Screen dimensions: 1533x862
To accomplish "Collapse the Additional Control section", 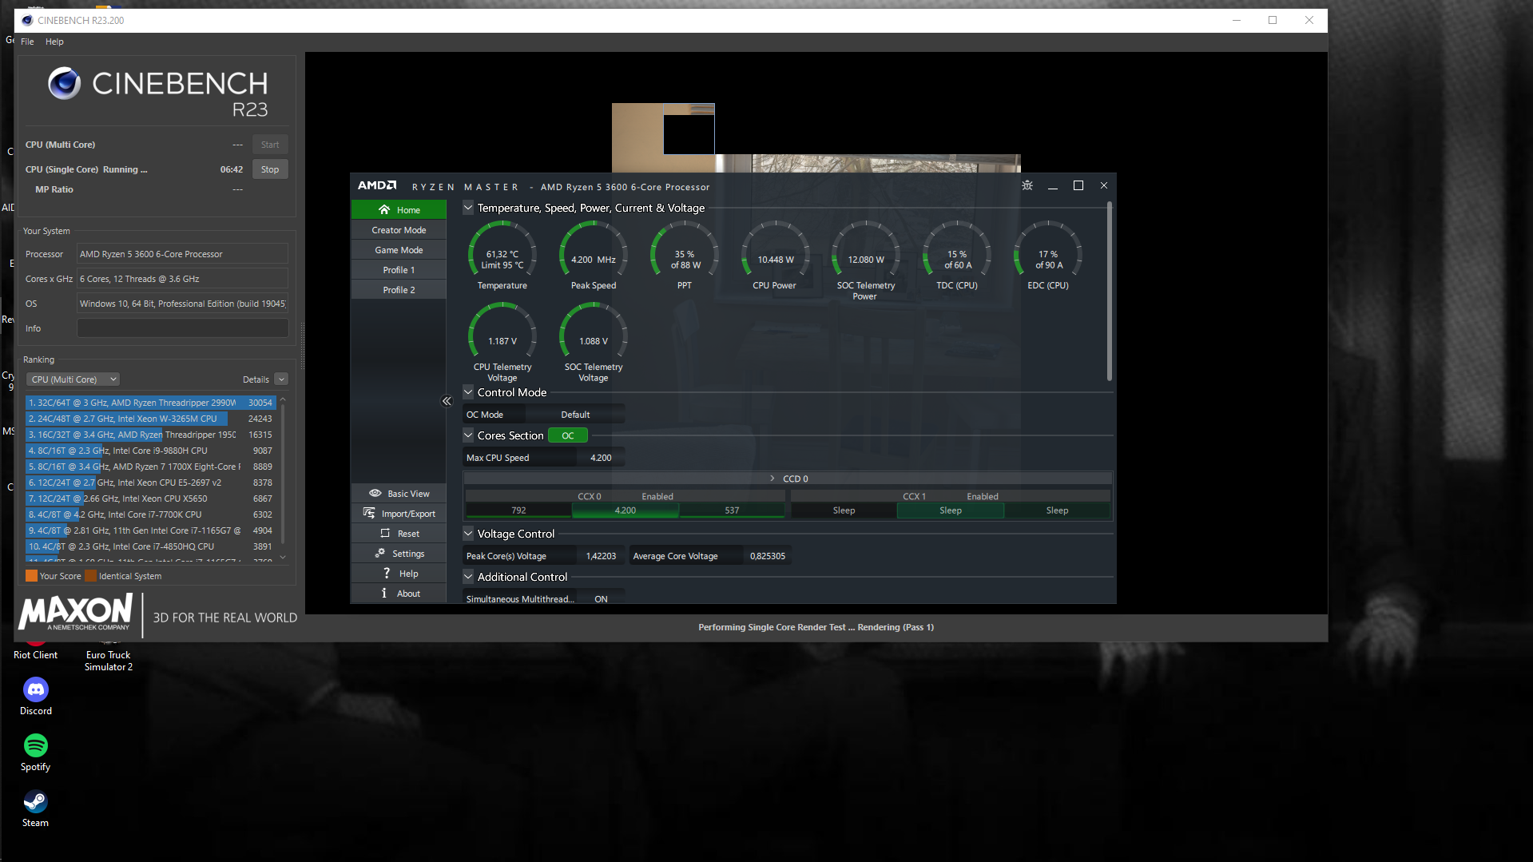I will [x=468, y=577].
